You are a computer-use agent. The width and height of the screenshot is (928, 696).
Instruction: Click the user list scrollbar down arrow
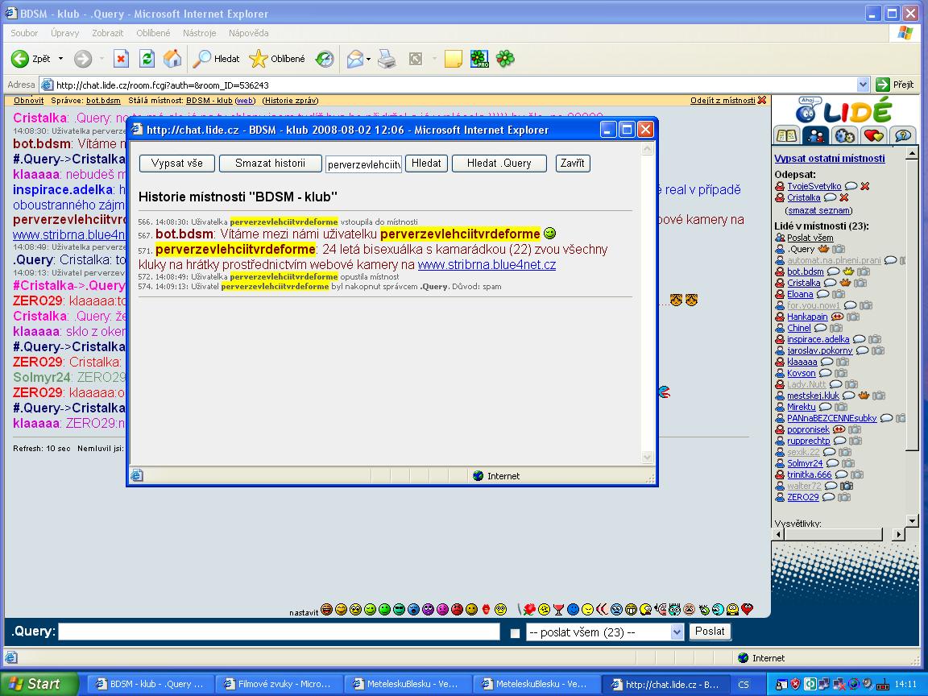coord(912,521)
